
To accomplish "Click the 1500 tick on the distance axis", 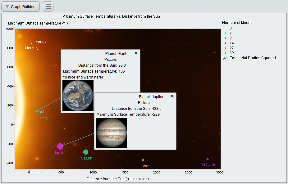I will tap(125, 172).
